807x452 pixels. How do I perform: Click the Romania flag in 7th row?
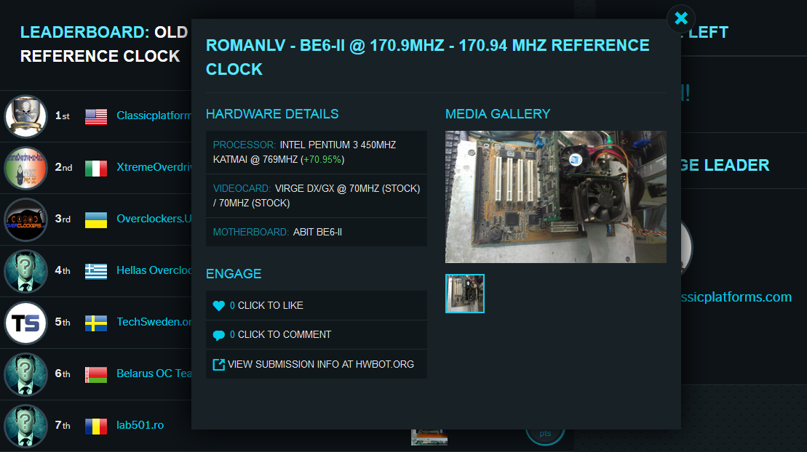click(x=96, y=427)
